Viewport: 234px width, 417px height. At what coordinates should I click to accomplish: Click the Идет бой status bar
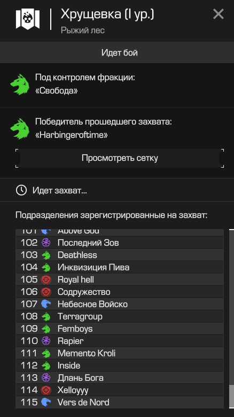point(117,52)
